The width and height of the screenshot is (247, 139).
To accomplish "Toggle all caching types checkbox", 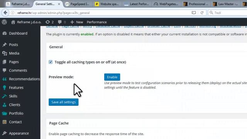I will [x=51, y=62].
